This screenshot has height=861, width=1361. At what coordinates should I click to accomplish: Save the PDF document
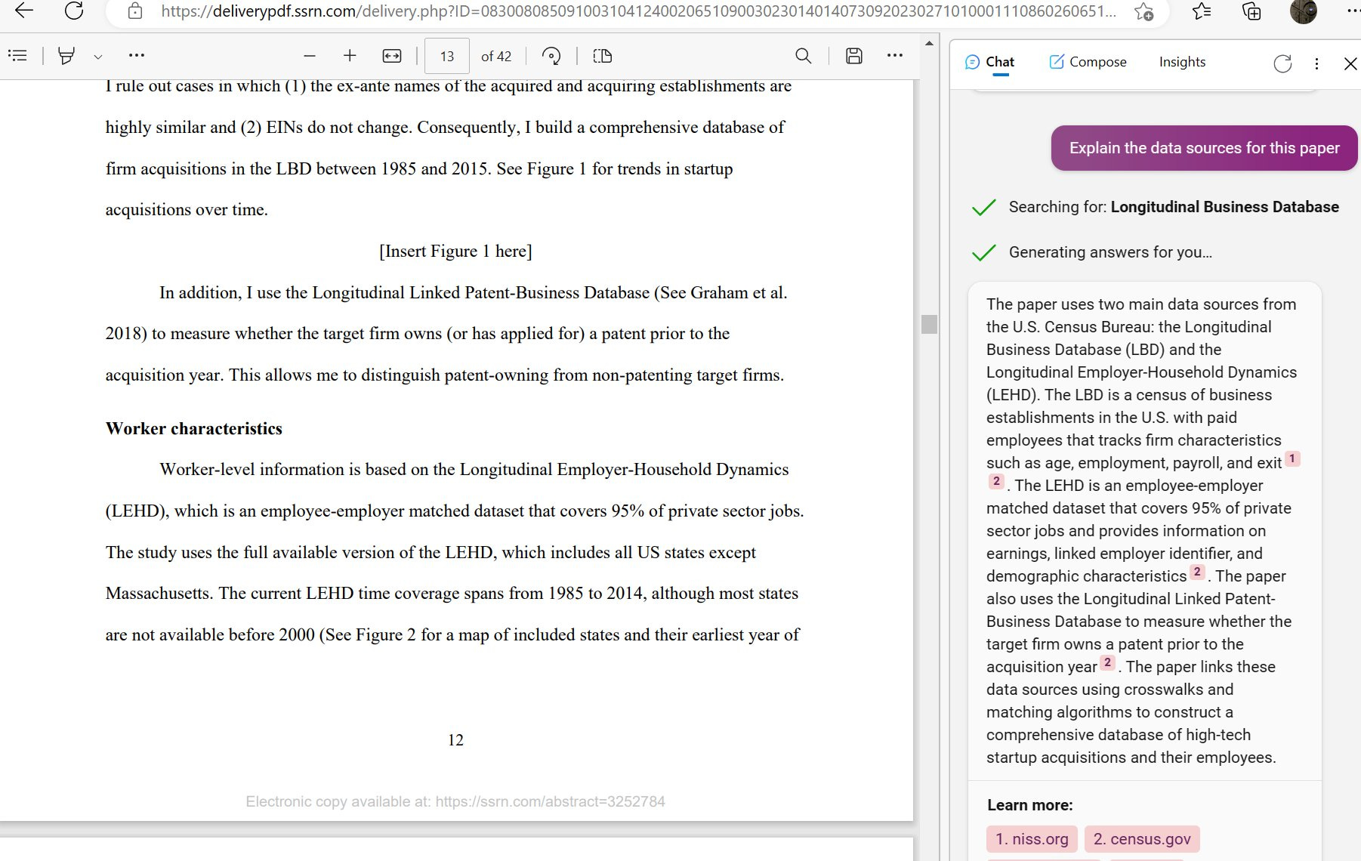[854, 56]
